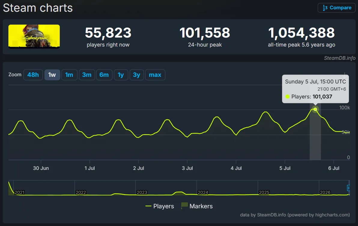The height and width of the screenshot is (226, 358).
Task: Click the 2021 label in the navigator
Action: [x=20, y=192]
